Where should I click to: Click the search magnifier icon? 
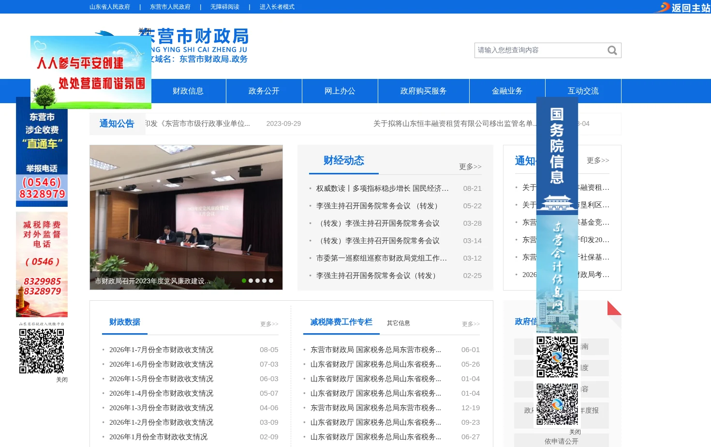(612, 50)
